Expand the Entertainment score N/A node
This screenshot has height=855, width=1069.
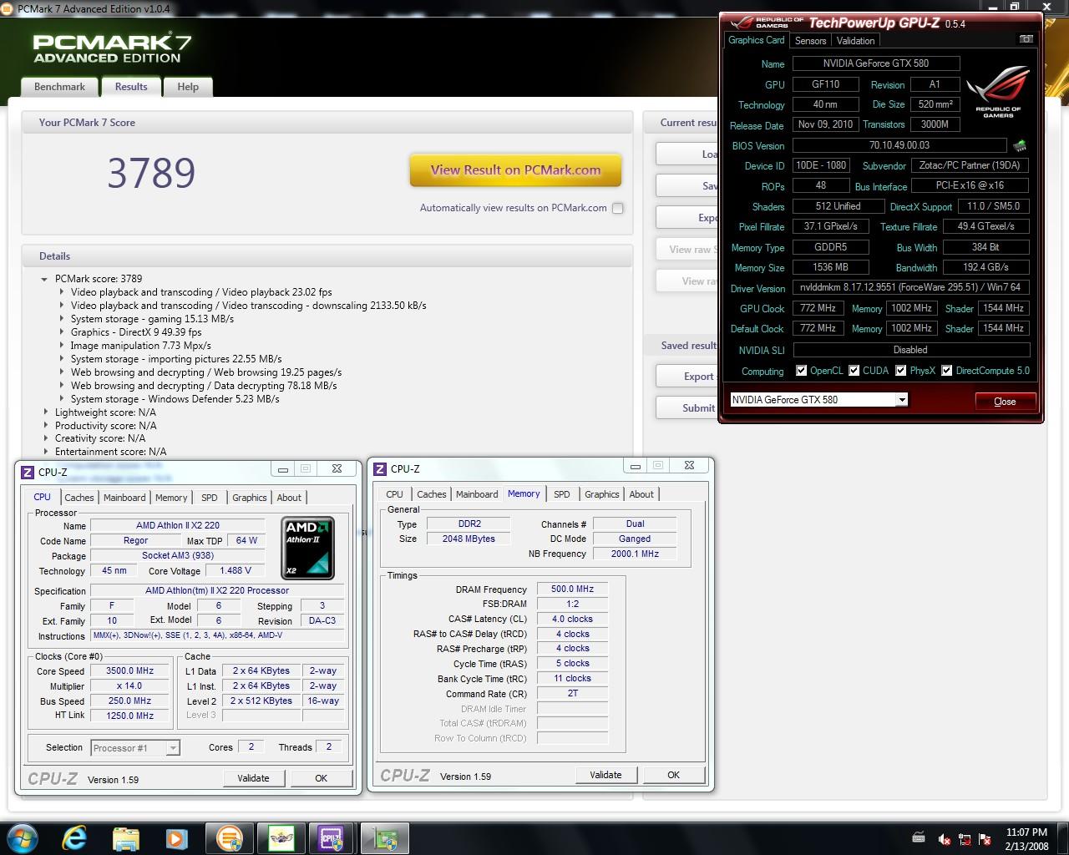pyautogui.click(x=45, y=452)
